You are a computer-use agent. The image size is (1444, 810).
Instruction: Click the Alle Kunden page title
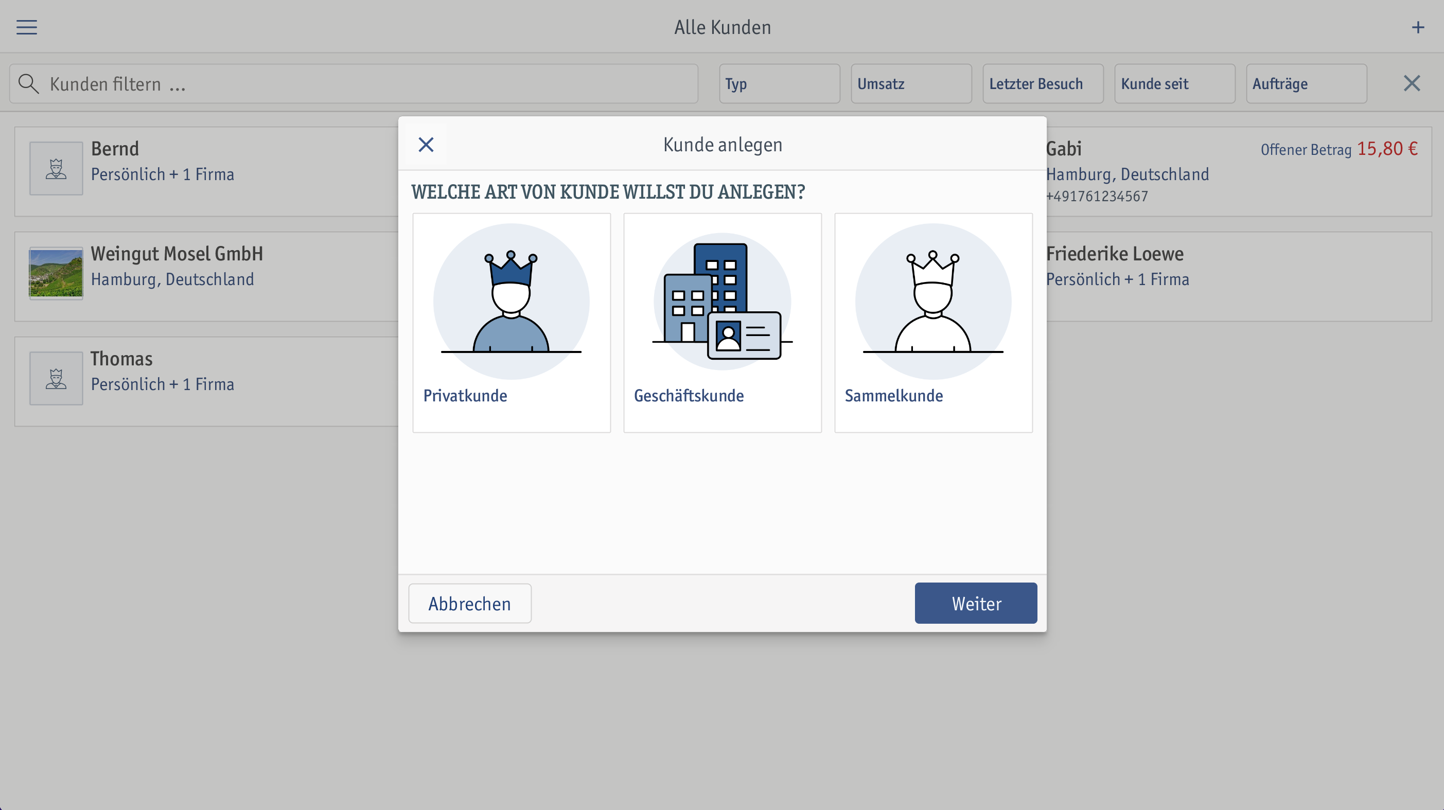tap(722, 27)
